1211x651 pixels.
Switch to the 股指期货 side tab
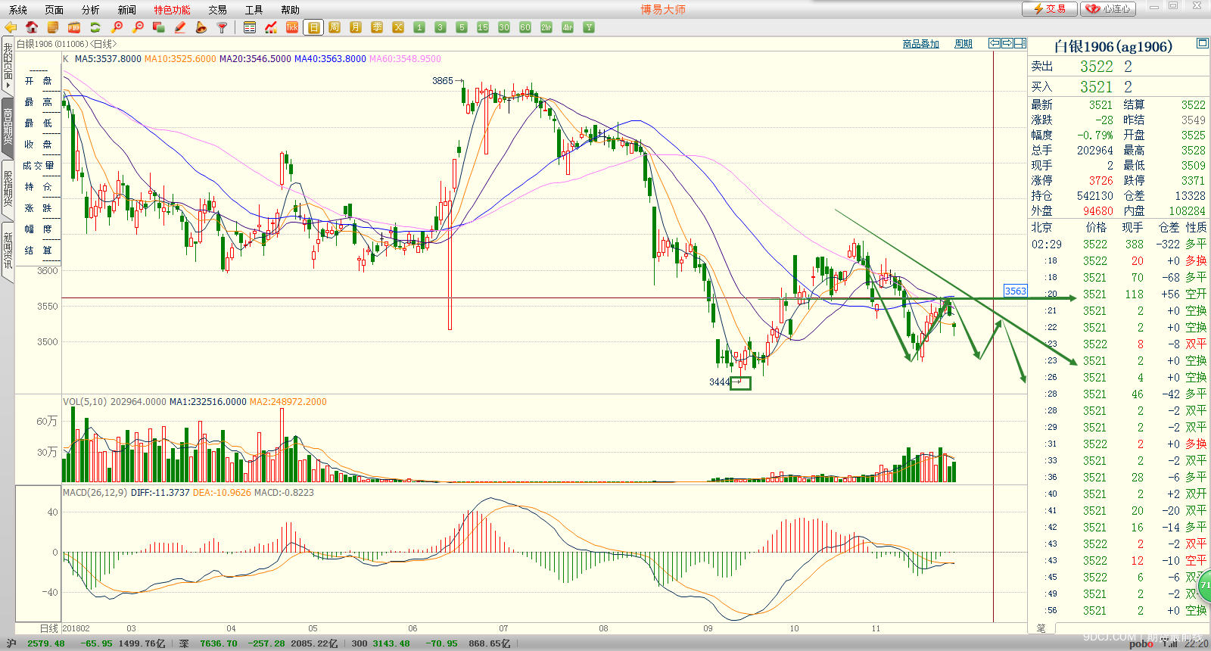pos(8,189)
